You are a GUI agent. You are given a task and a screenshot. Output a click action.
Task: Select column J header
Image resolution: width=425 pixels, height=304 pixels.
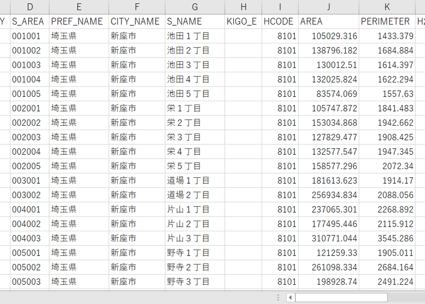pyautogui.click(x=328, y=7)
